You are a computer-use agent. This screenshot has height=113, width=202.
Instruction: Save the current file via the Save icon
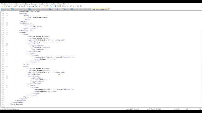(6, 6)
